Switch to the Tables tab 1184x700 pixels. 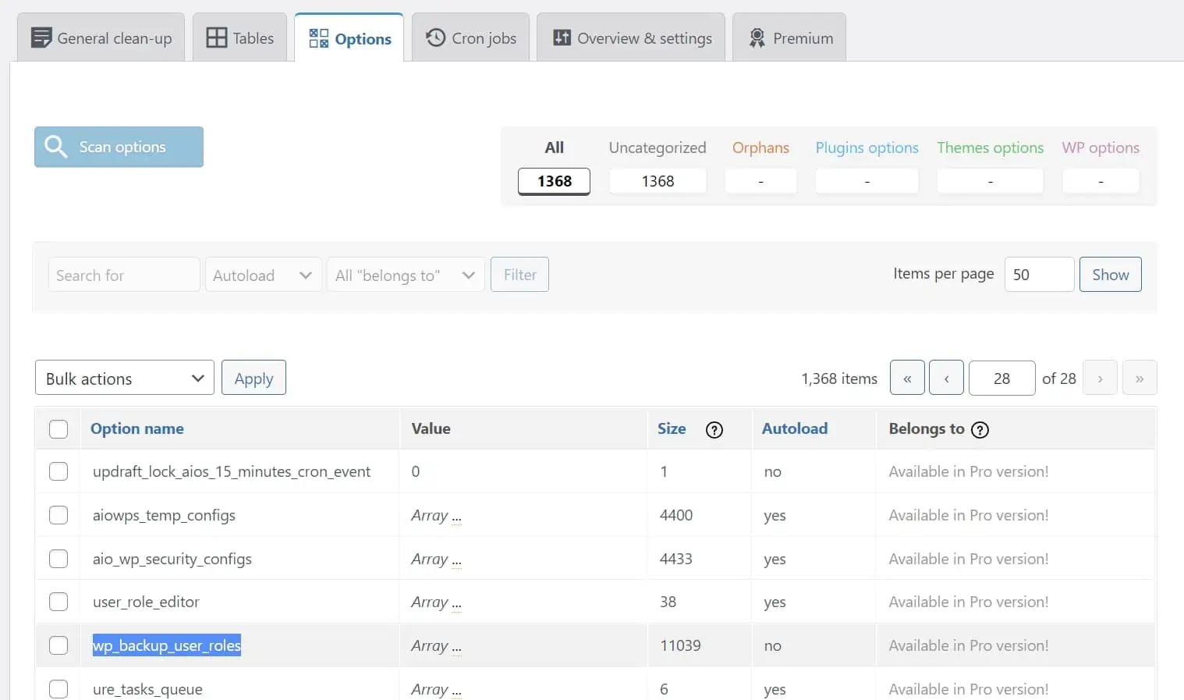point(240,37)
